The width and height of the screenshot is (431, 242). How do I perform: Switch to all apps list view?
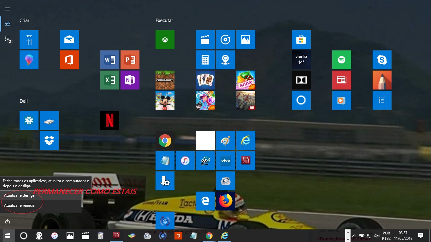pos(8,39)
